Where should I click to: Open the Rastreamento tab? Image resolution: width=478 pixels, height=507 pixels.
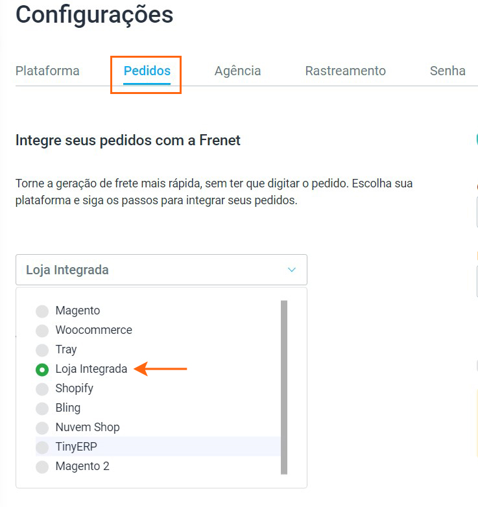point(345,71)
